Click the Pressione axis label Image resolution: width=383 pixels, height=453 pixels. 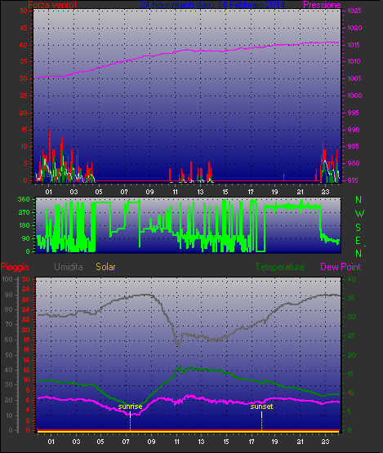pos(322,5)
